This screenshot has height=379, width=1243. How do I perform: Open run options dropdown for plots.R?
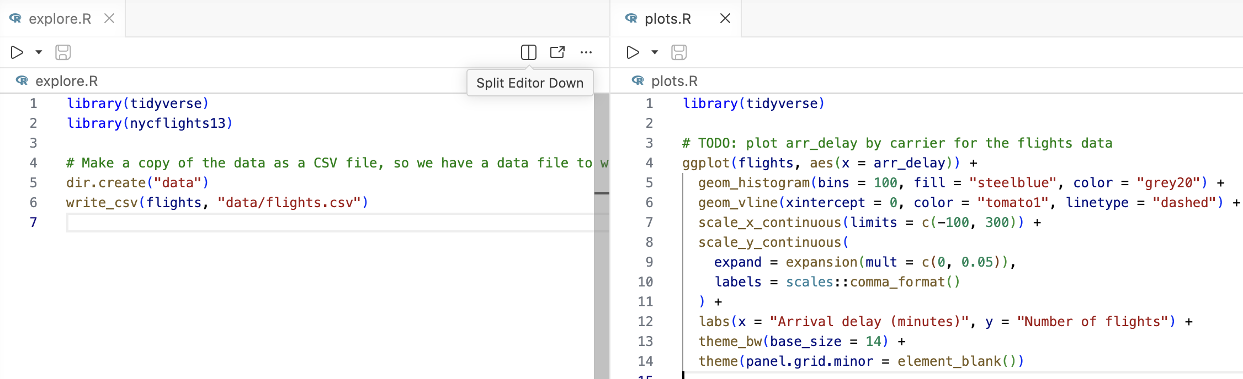[x=655, y=52]
